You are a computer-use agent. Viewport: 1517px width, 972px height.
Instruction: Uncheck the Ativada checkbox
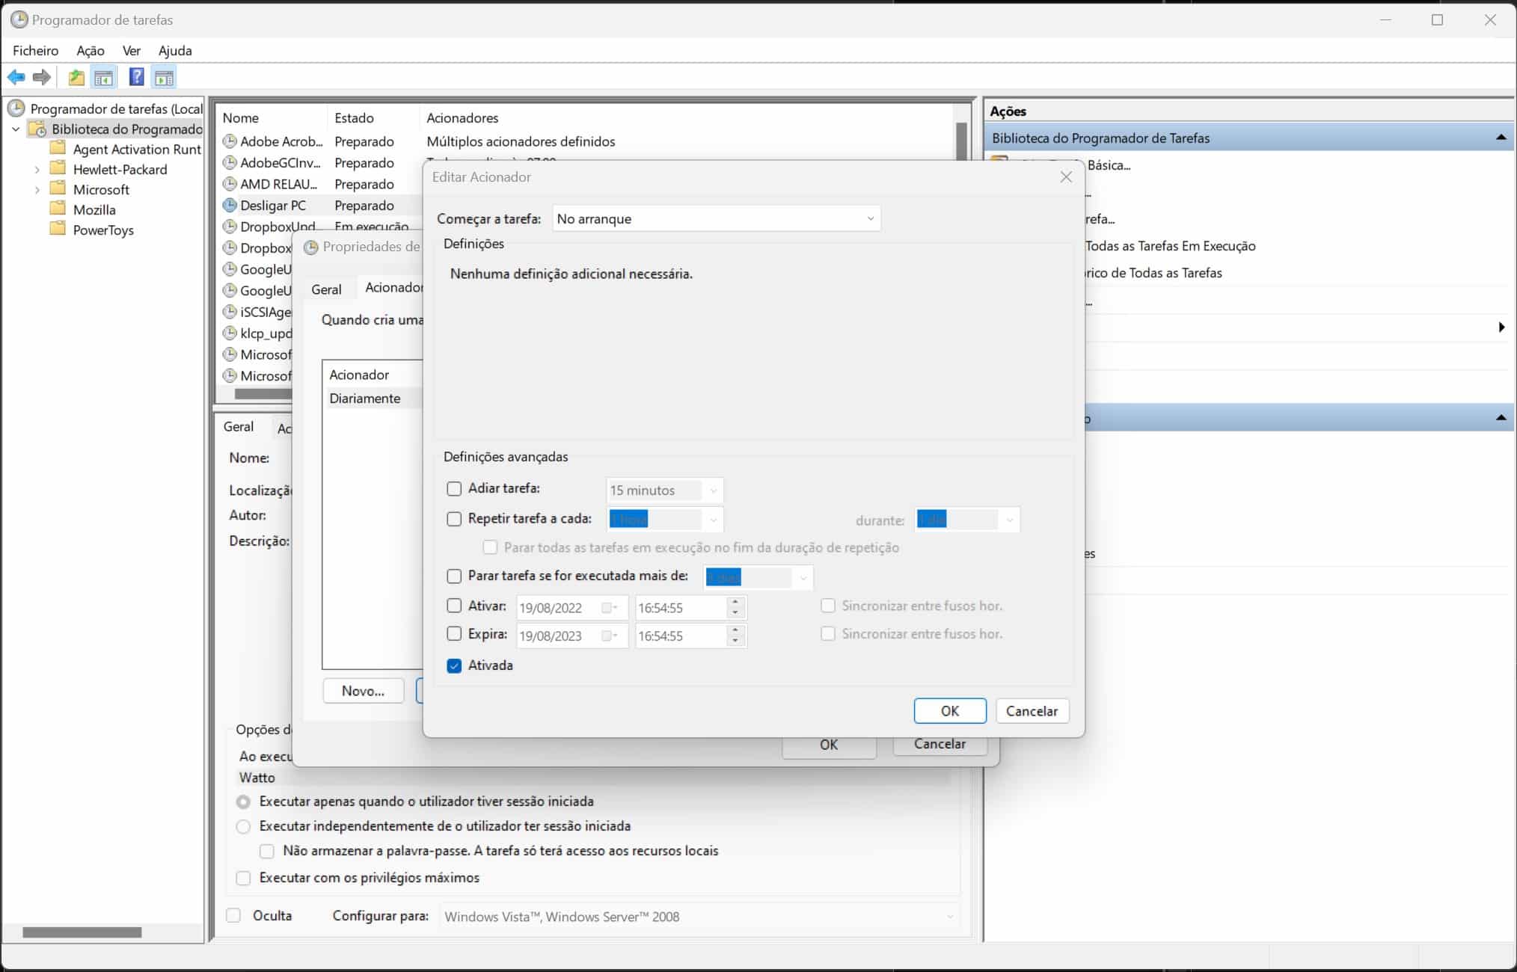point(454,665)
